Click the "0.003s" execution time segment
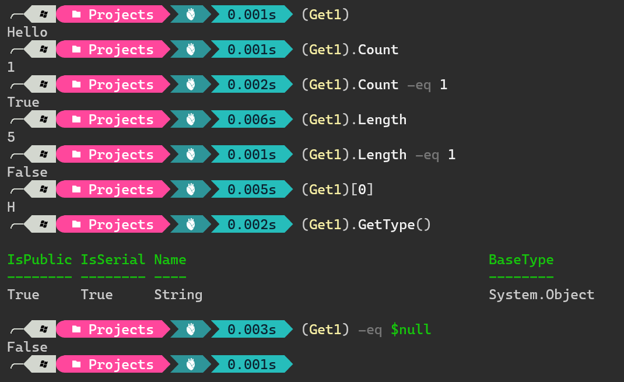 point(251,330)
